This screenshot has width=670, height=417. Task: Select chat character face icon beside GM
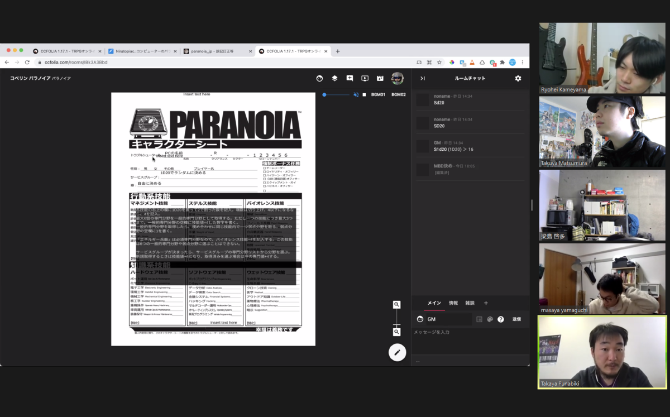(420, 319)
